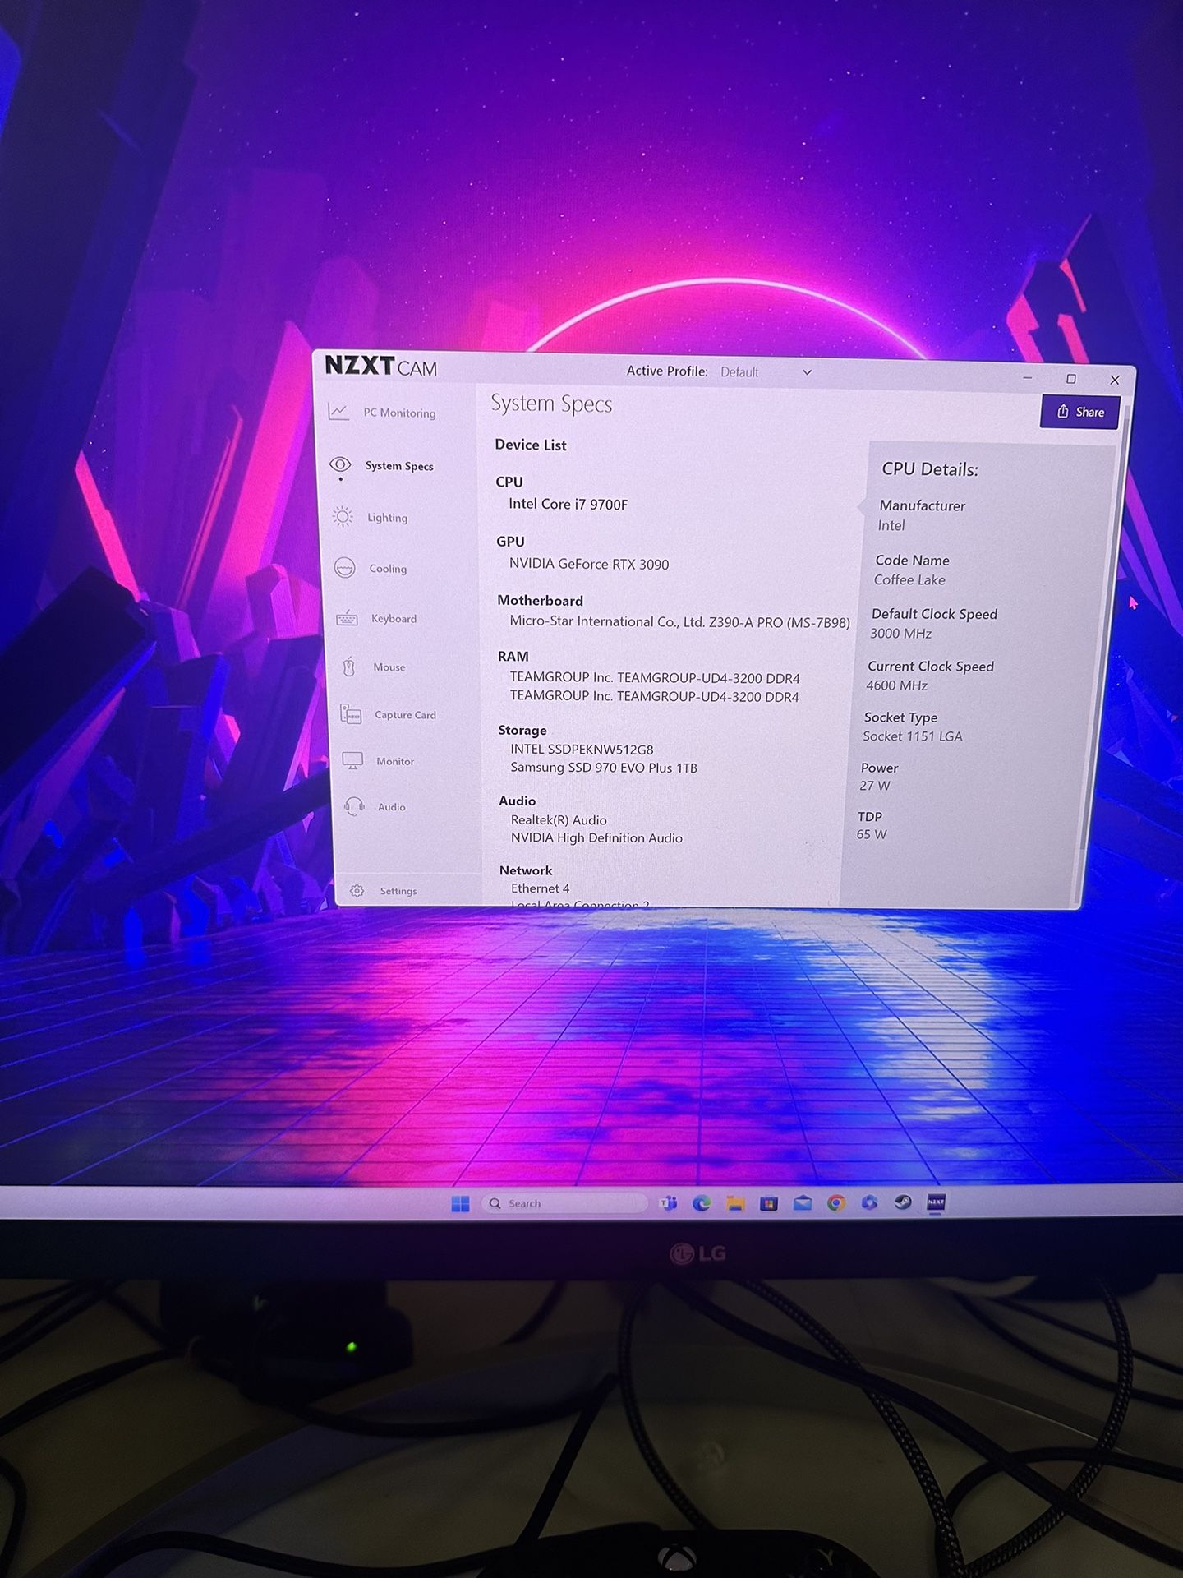Select NVIDIA High Definition Audio entry

(596, 838)
